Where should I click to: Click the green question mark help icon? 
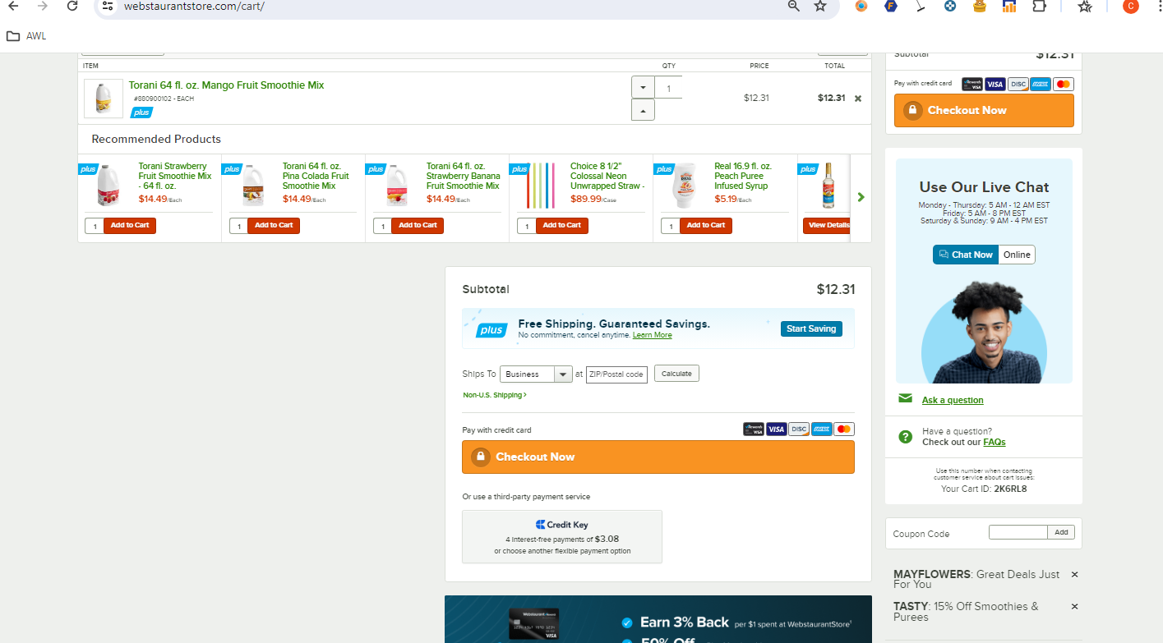[x=905, y=437]
